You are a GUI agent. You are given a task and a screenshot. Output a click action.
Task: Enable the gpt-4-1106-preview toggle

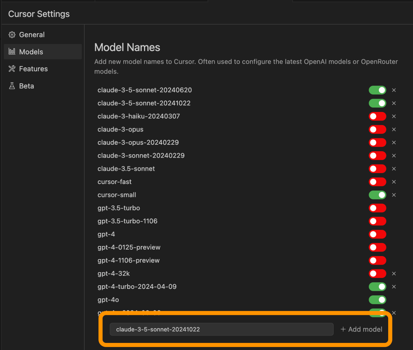tap(377, 260)
